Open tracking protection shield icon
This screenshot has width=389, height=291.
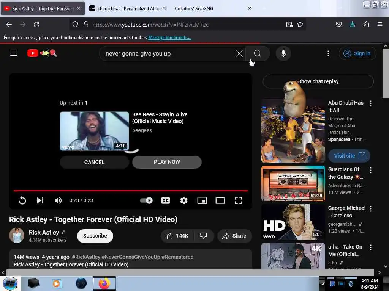tap(75, 25)
